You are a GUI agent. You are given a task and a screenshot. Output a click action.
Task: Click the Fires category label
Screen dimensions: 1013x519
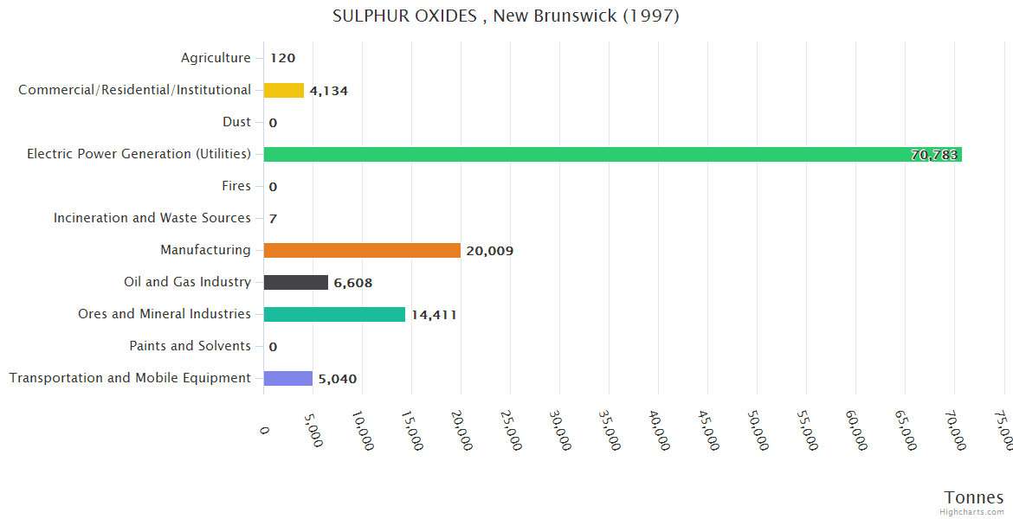pos(236,186)
